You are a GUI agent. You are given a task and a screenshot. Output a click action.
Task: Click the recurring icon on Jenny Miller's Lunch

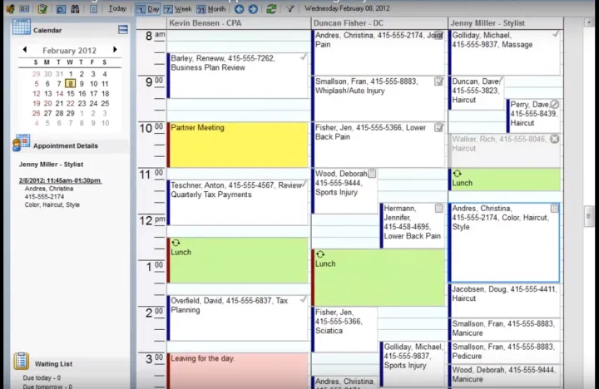coord(457,174)
